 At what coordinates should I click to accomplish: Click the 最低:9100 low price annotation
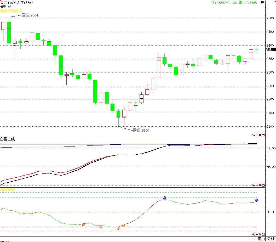(x=141, y=130)
